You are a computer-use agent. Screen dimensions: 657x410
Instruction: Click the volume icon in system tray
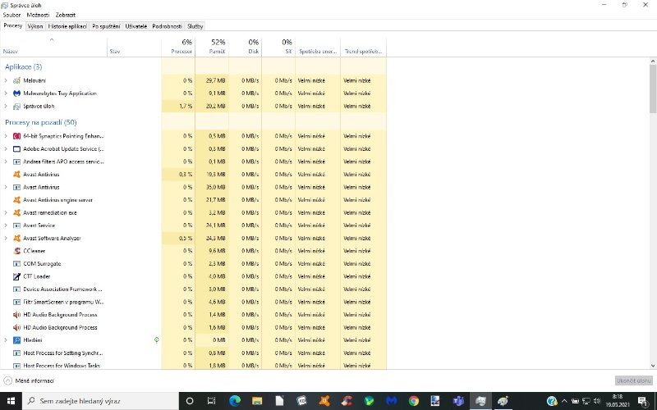pyautogui.click(x=597, y=401)
